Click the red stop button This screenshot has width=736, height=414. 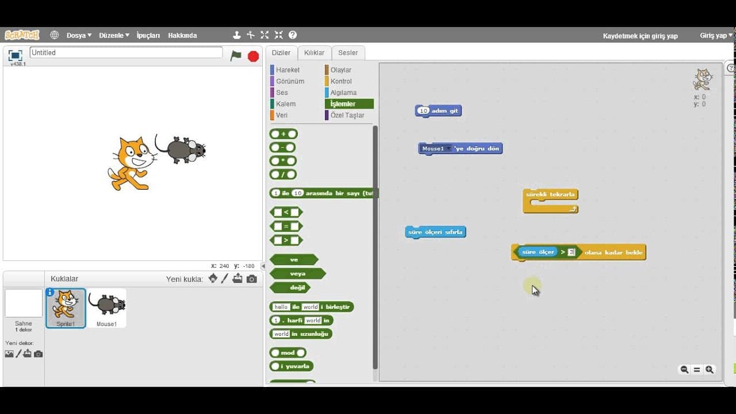point(253,56)
